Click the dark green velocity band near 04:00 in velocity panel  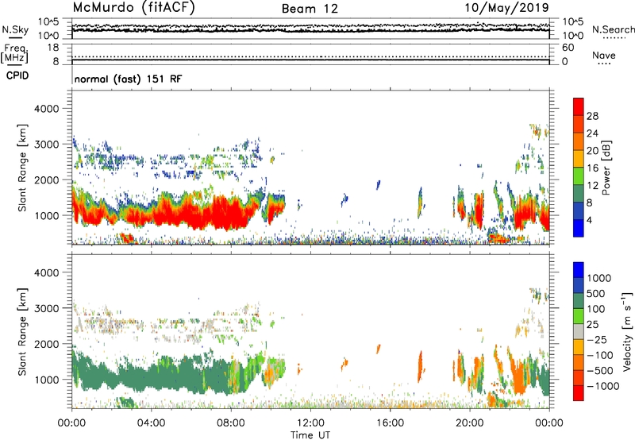[152, 375]
